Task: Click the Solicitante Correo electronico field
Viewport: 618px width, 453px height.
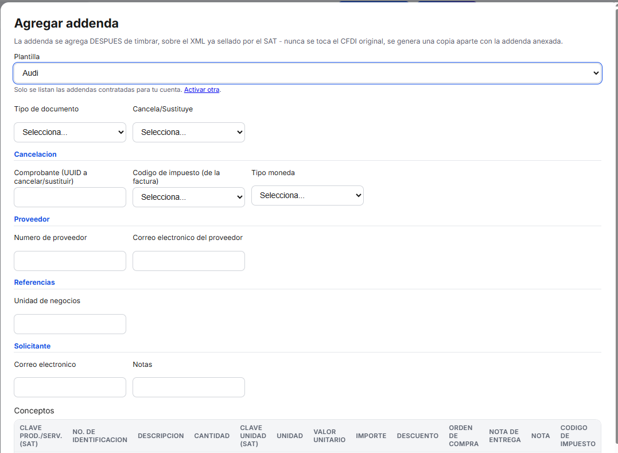Action: point(70,387)
